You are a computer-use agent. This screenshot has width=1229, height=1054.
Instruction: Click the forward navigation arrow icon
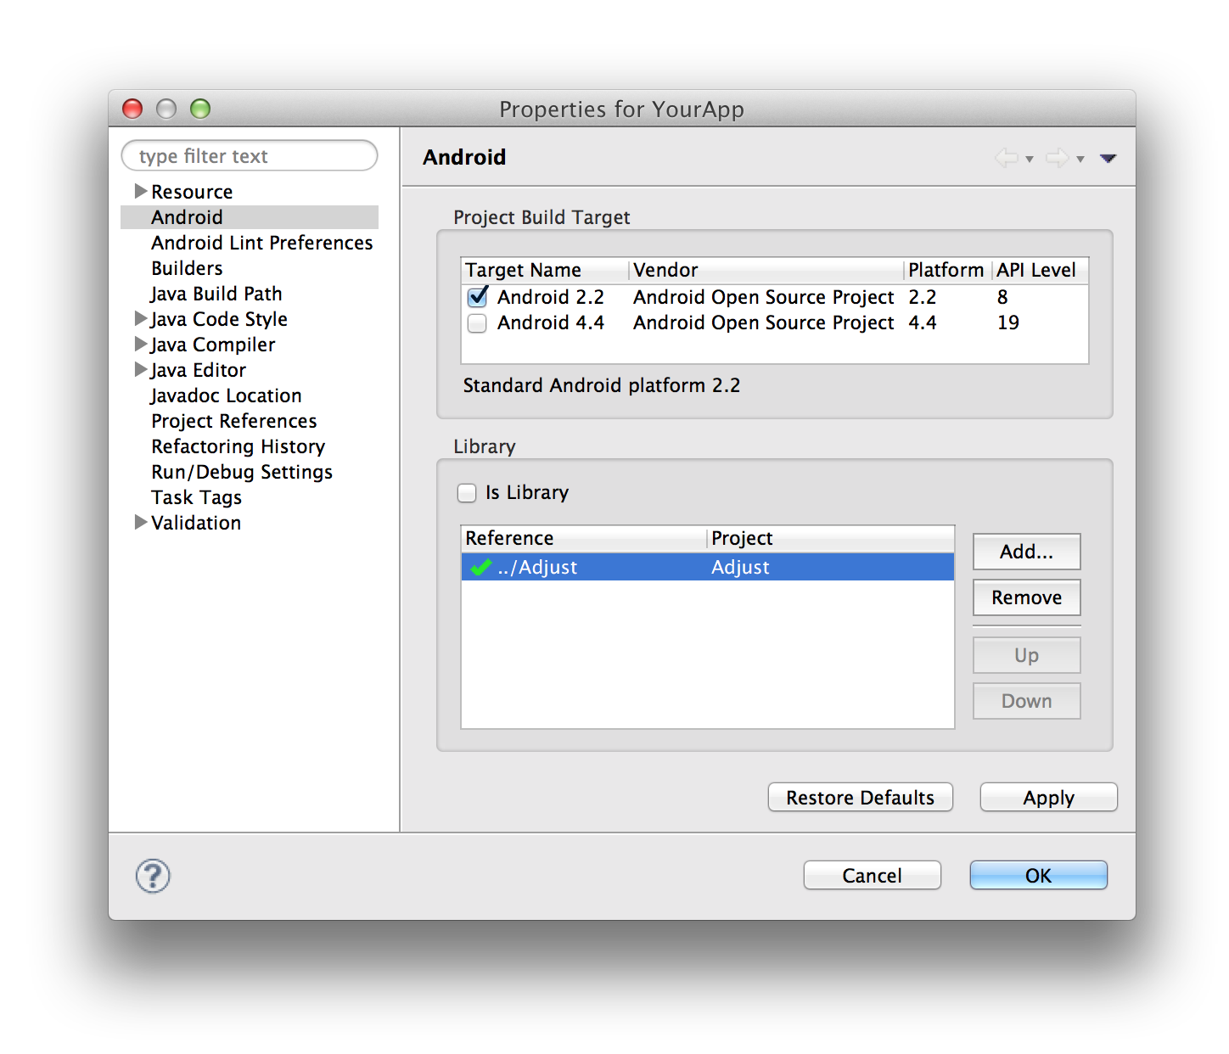click(x=1058, y=158)
